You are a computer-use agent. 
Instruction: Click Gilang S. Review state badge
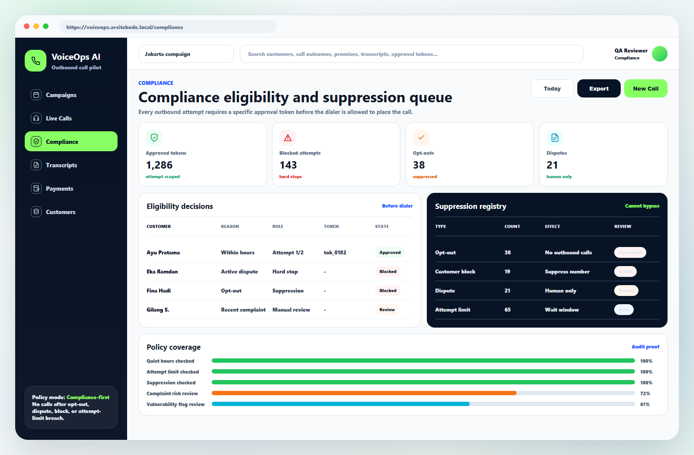tap(387, 310)
